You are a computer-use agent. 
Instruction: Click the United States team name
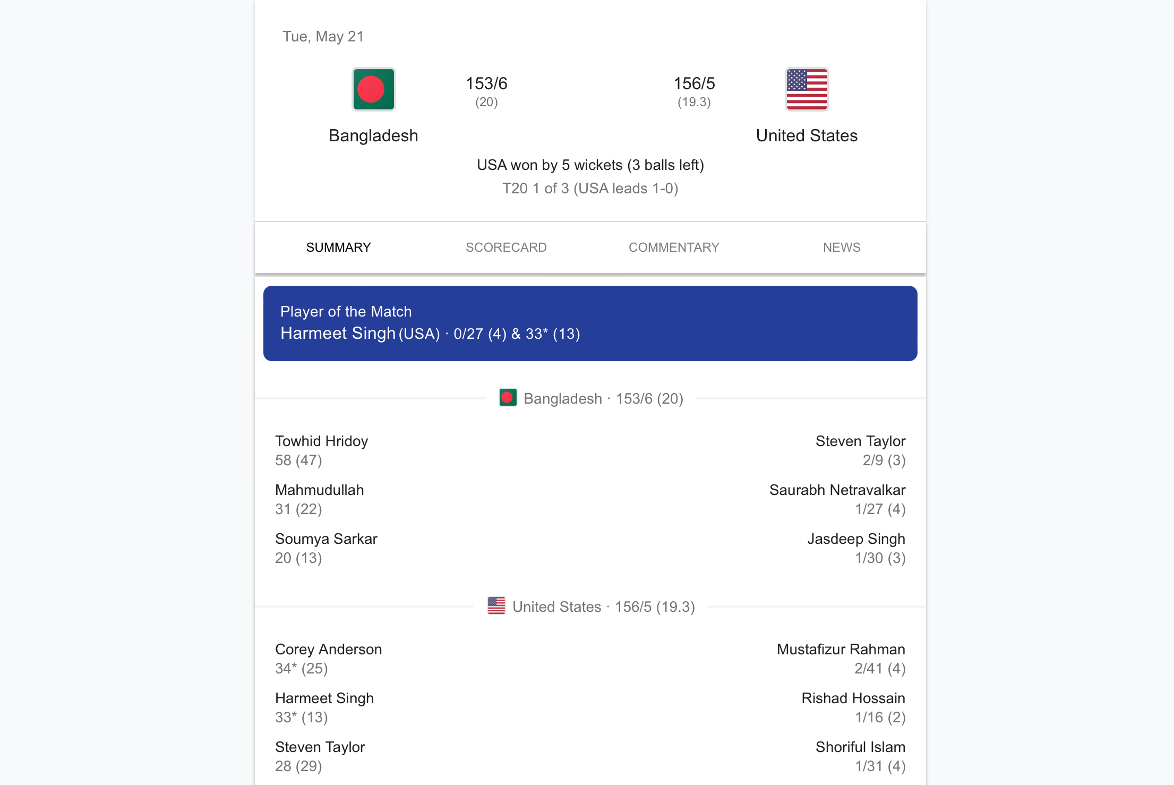[x=807, y=135]
